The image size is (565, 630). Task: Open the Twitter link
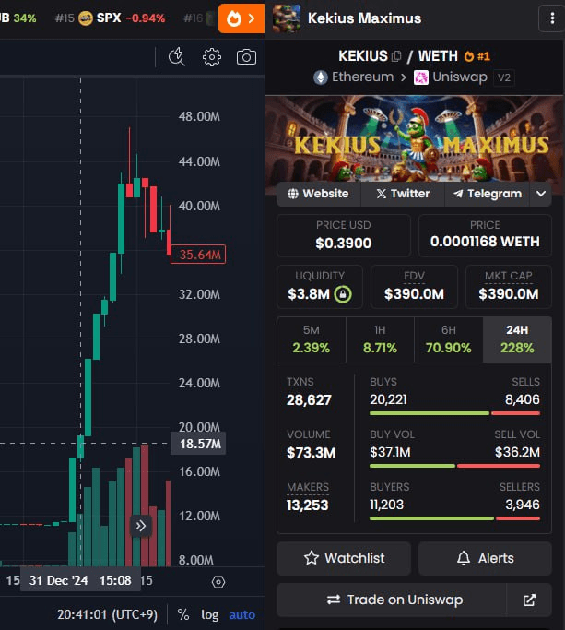(403, 194)
